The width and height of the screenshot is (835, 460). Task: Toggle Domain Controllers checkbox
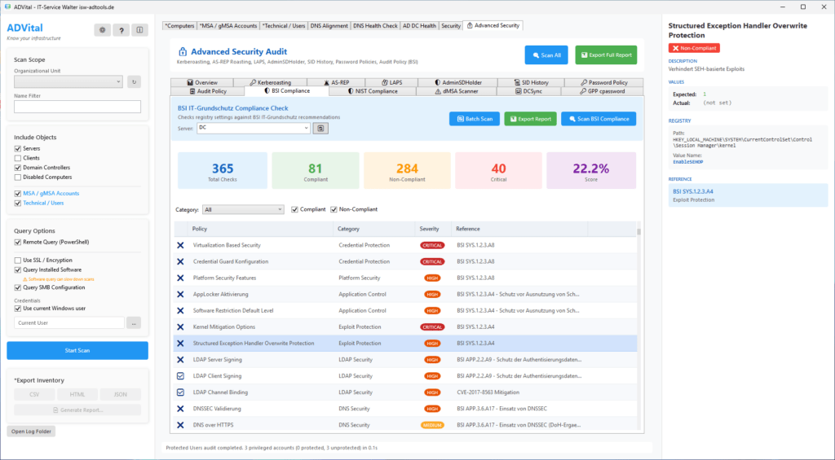tap(18, 168)
